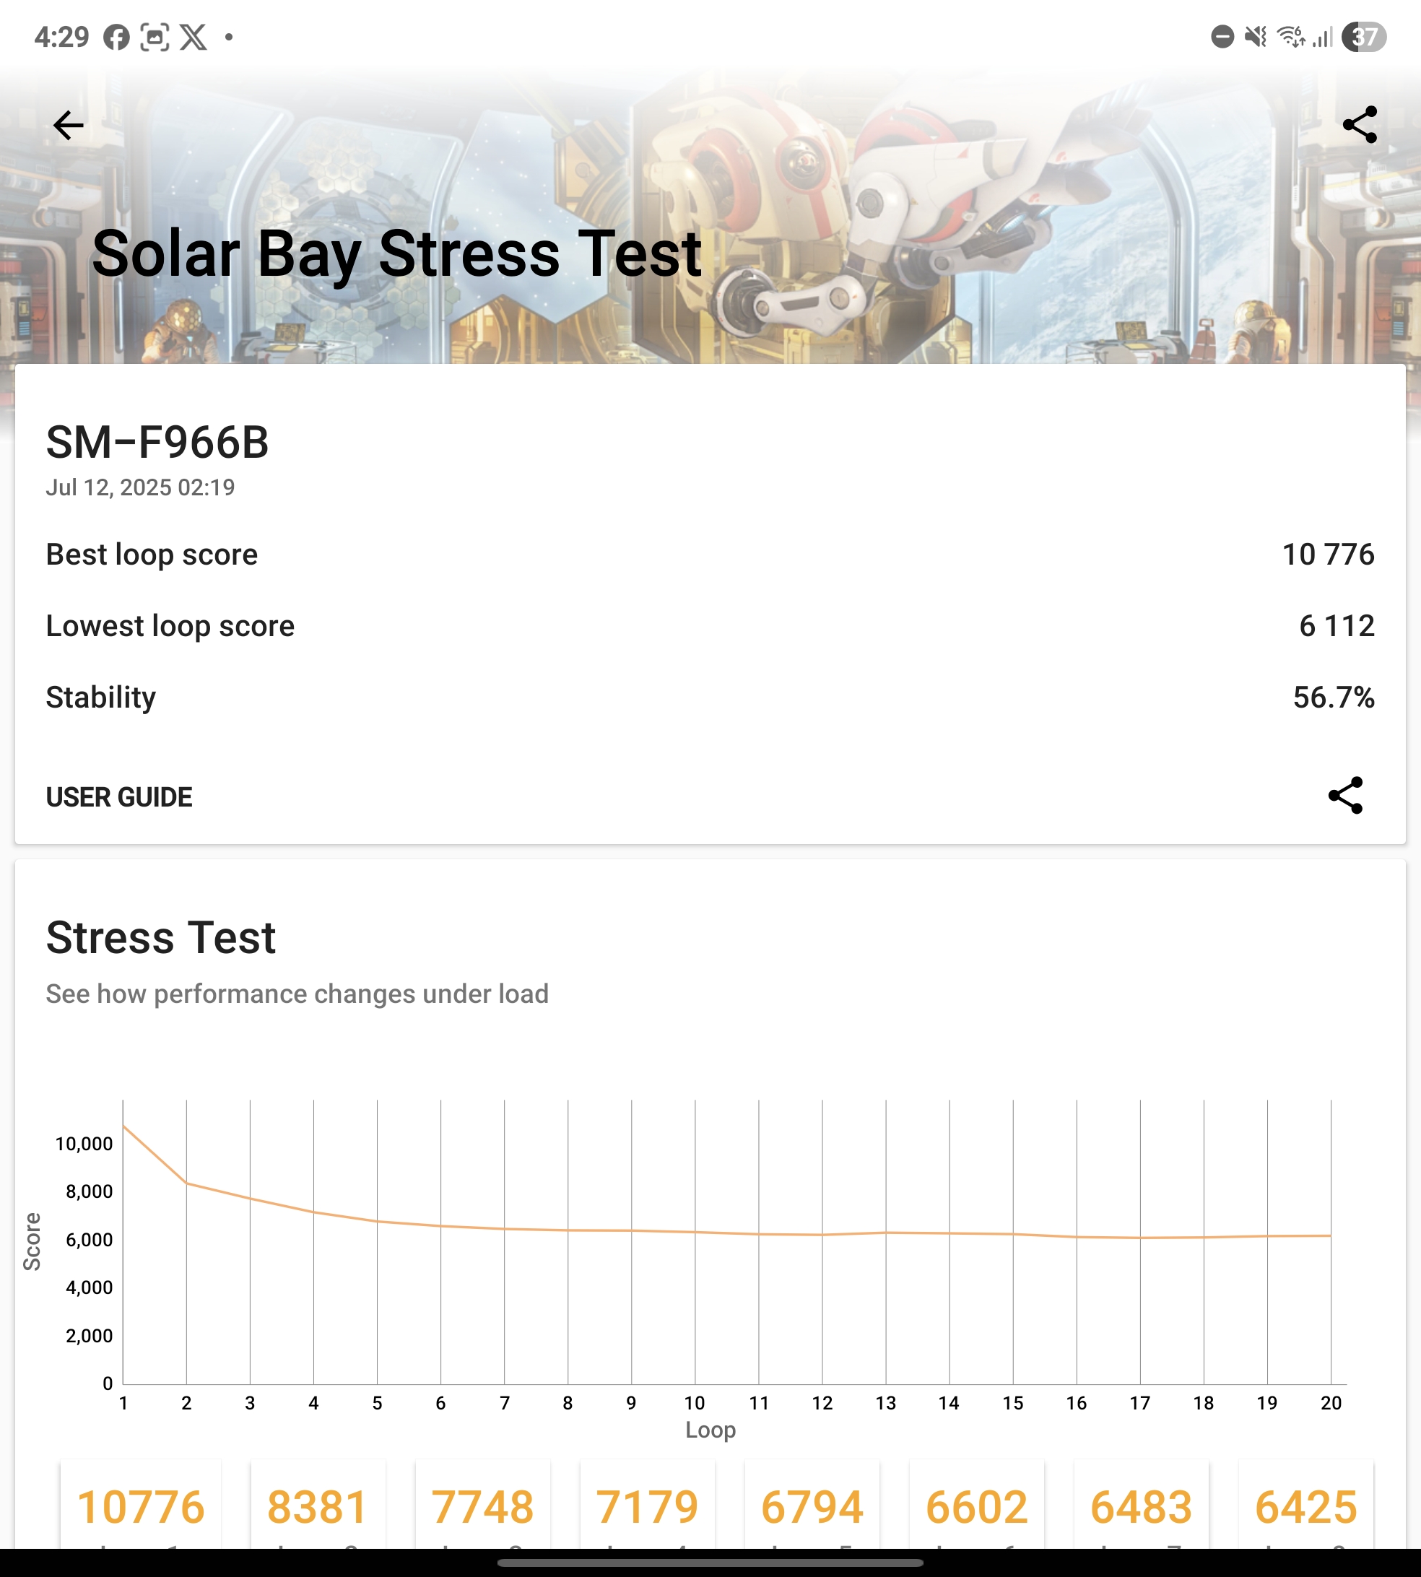Tap the X app notification icon
The width and height of the screenshot is (1421, 1577).
194,37
